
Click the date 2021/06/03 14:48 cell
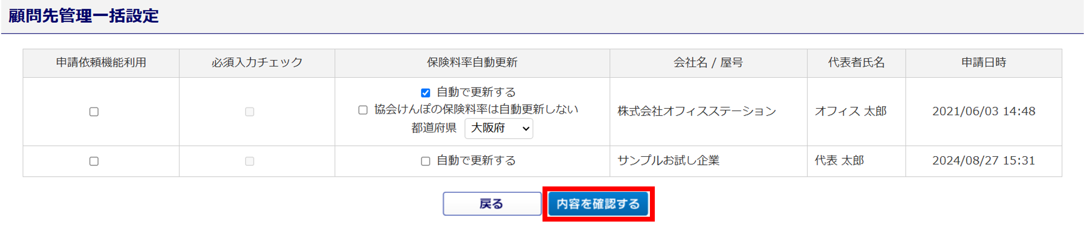[984, 111]
